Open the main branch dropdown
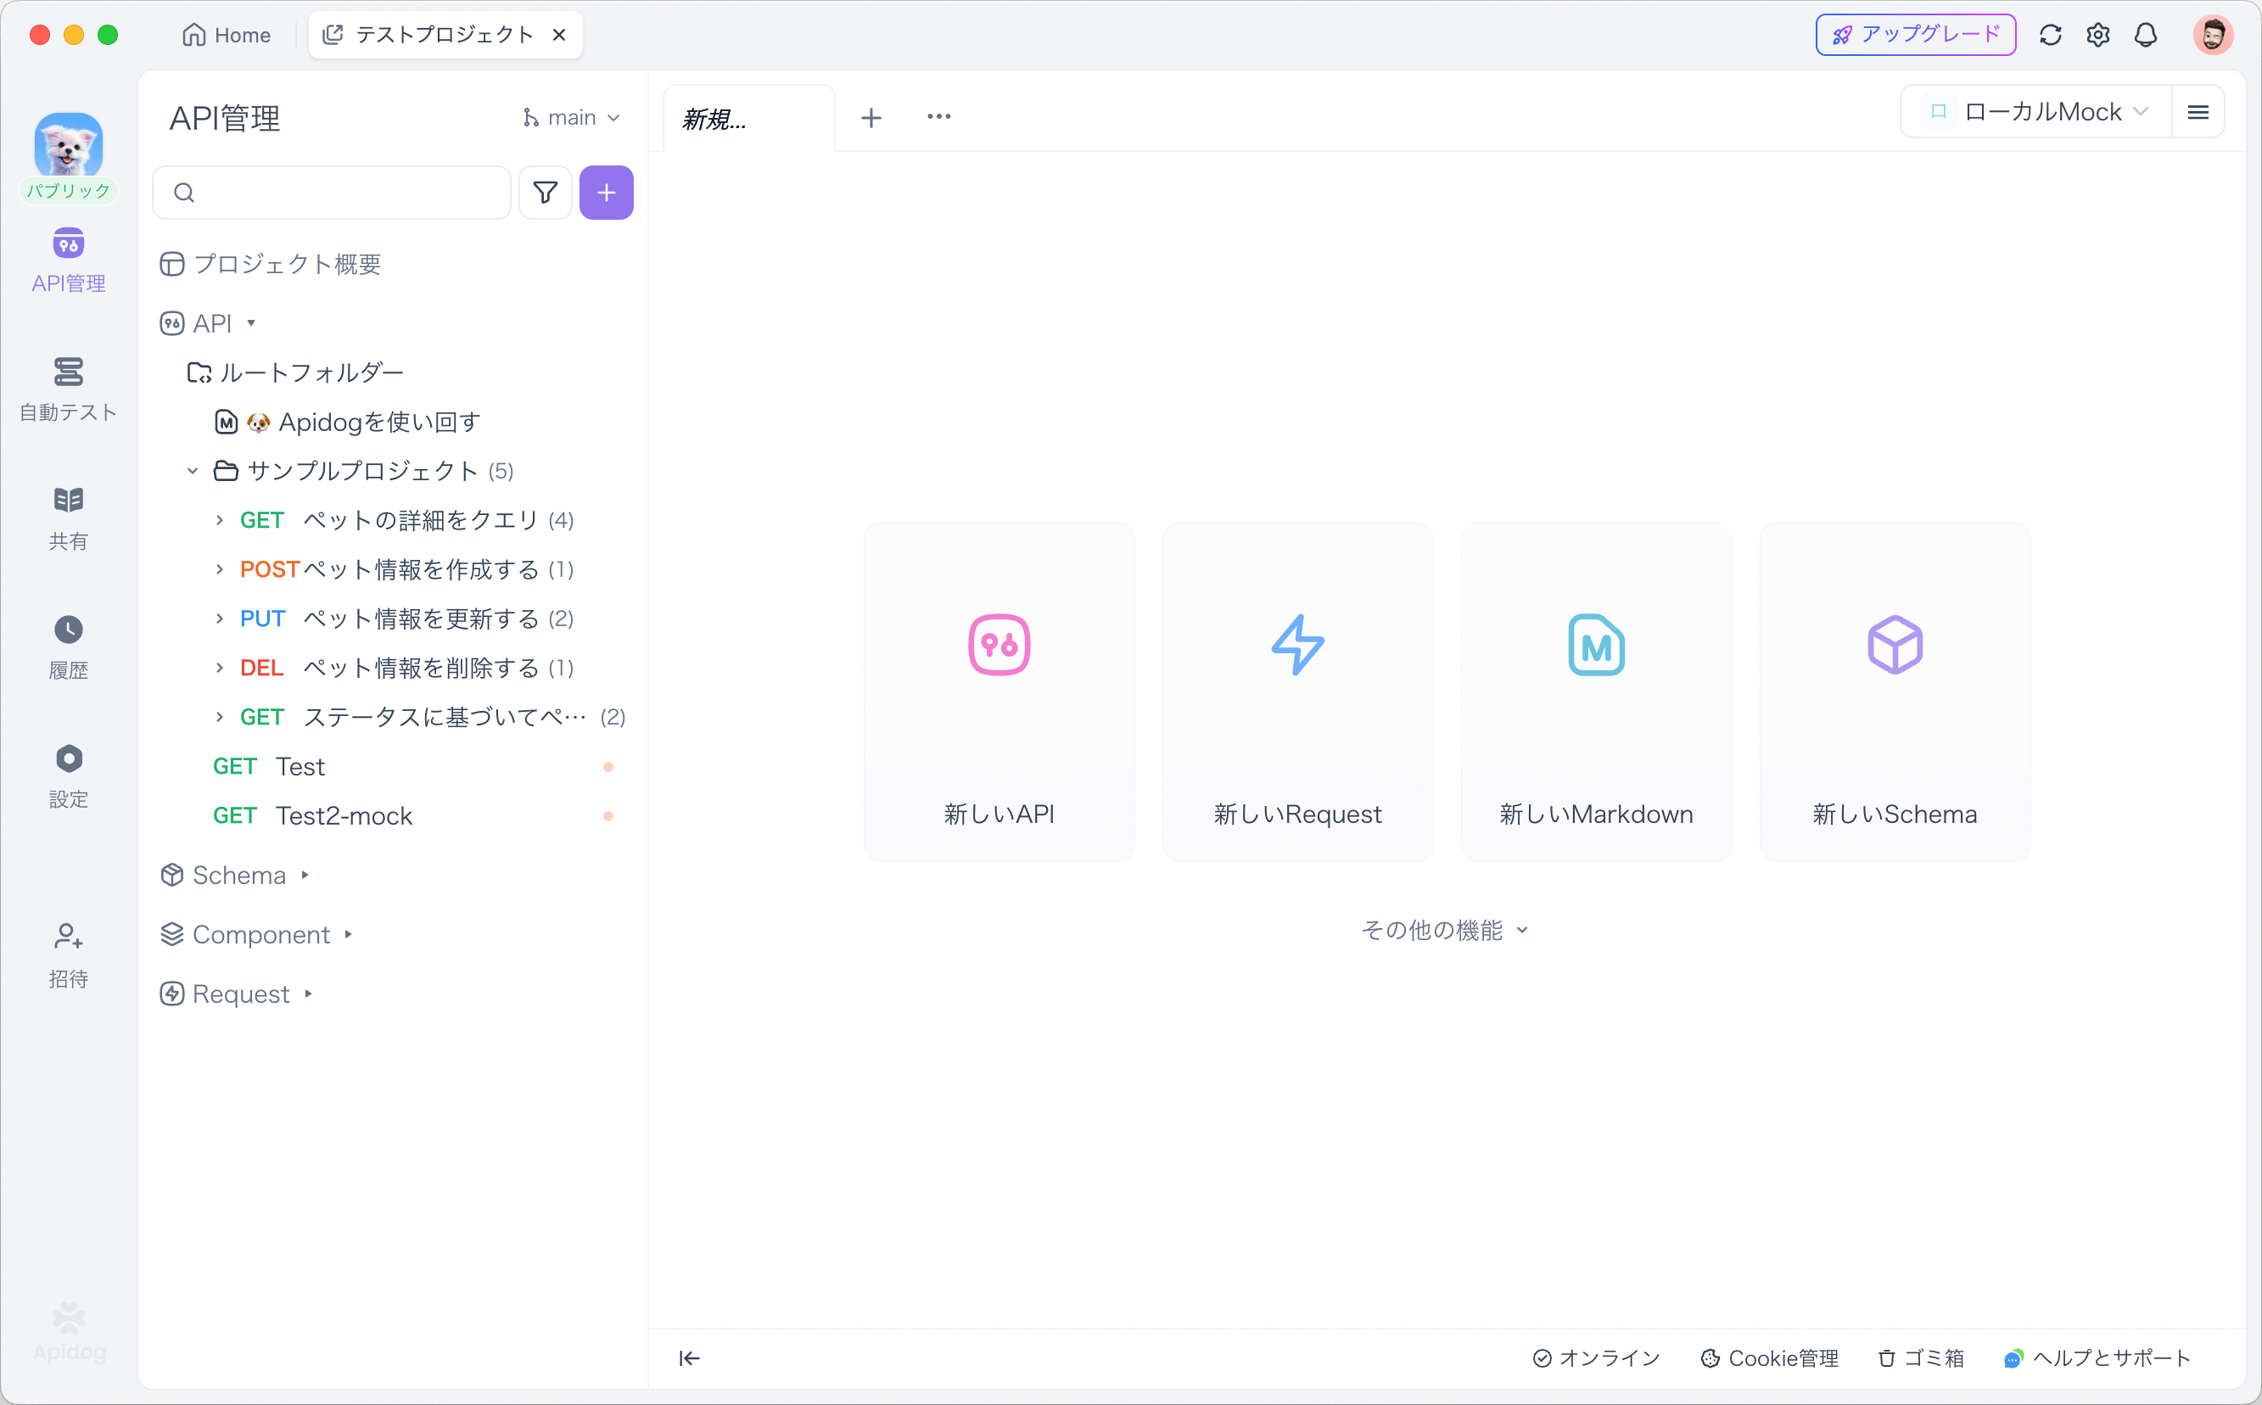The image size is (2262, 1405). pos(571,118)
